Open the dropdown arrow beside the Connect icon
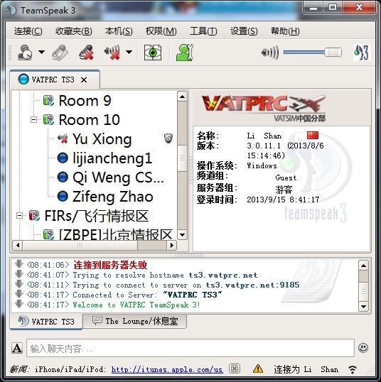This screenshot has width=381, height=382. [x=42, y=52]
